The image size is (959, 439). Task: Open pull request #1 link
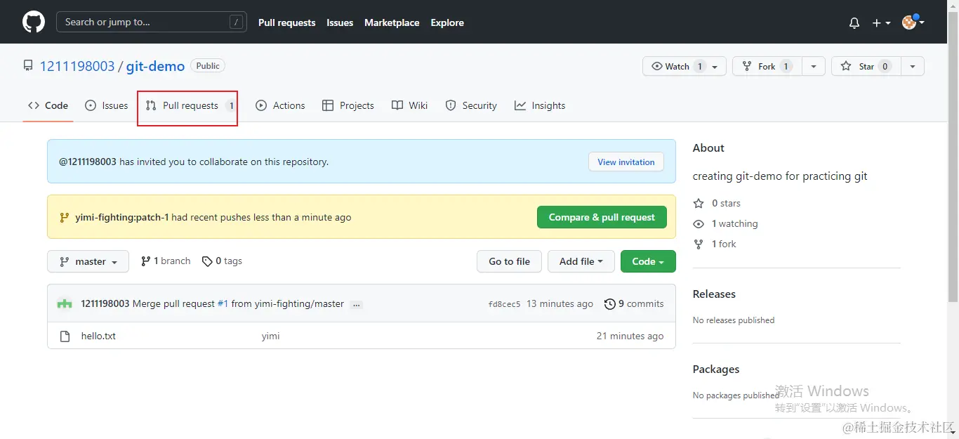point(223,303)
